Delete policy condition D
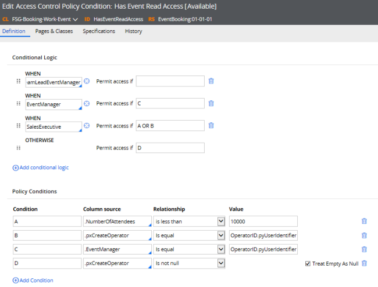 click(364, 263)
